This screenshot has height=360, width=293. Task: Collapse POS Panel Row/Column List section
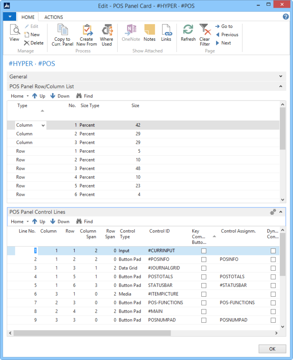click(x=281, y=86)
